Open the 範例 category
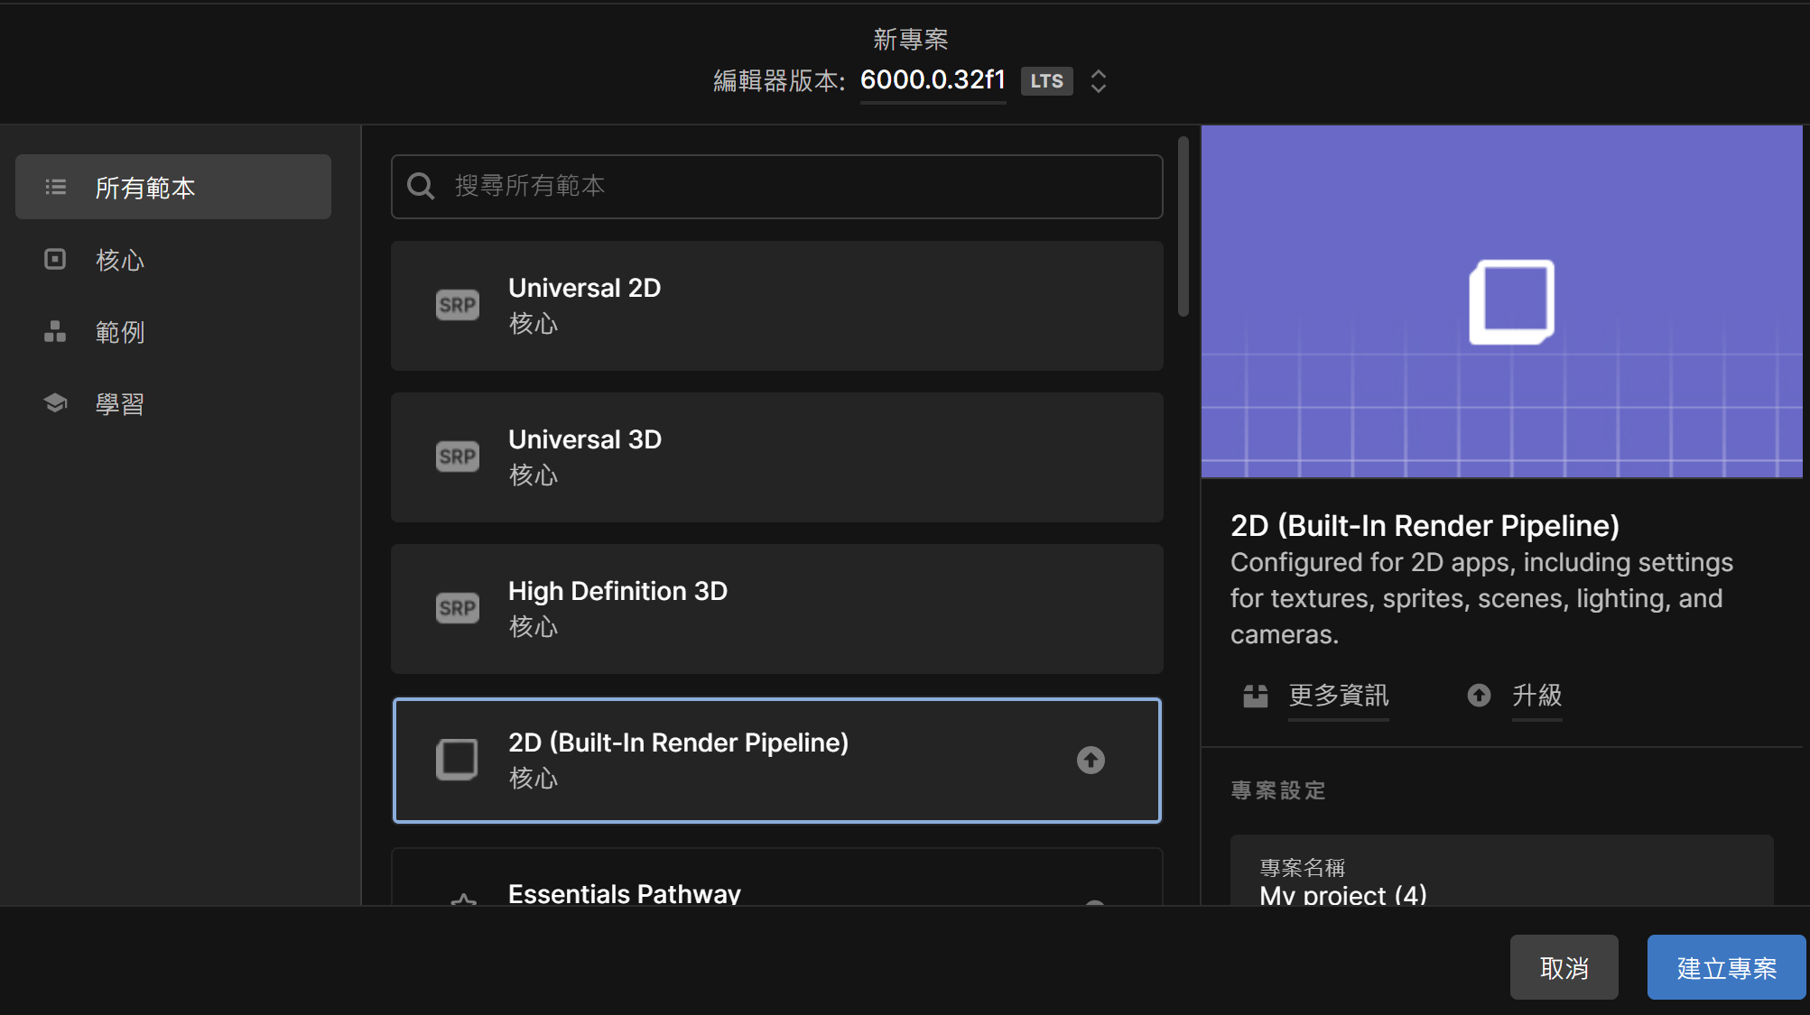The width and height of the screenshot is (1810, 1015). pos(119,332)
